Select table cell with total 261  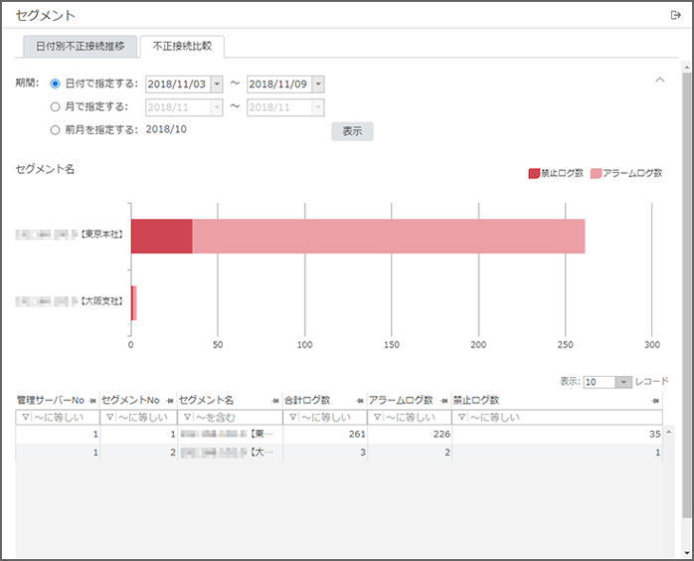click(x=325, y=435)
